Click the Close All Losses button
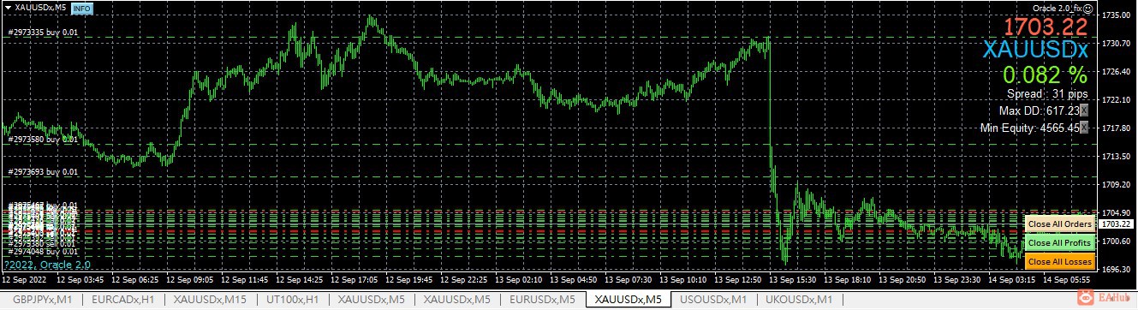The height and width of the screenshot is (310, 1138). 1060,261
